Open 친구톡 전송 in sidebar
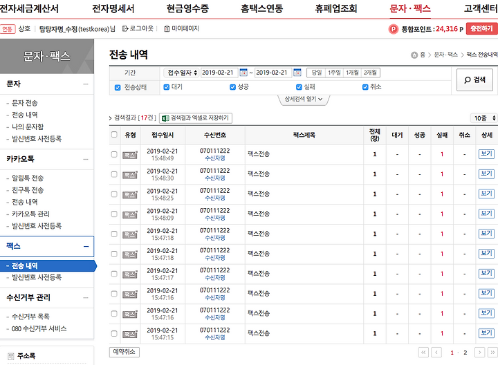 [x=28, y=190]
